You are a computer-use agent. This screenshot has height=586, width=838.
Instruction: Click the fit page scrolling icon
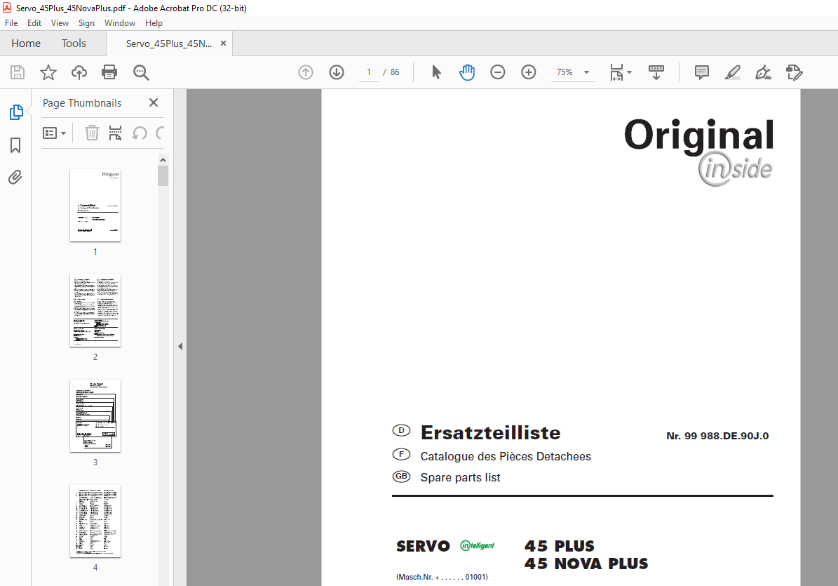click(616, 72)
